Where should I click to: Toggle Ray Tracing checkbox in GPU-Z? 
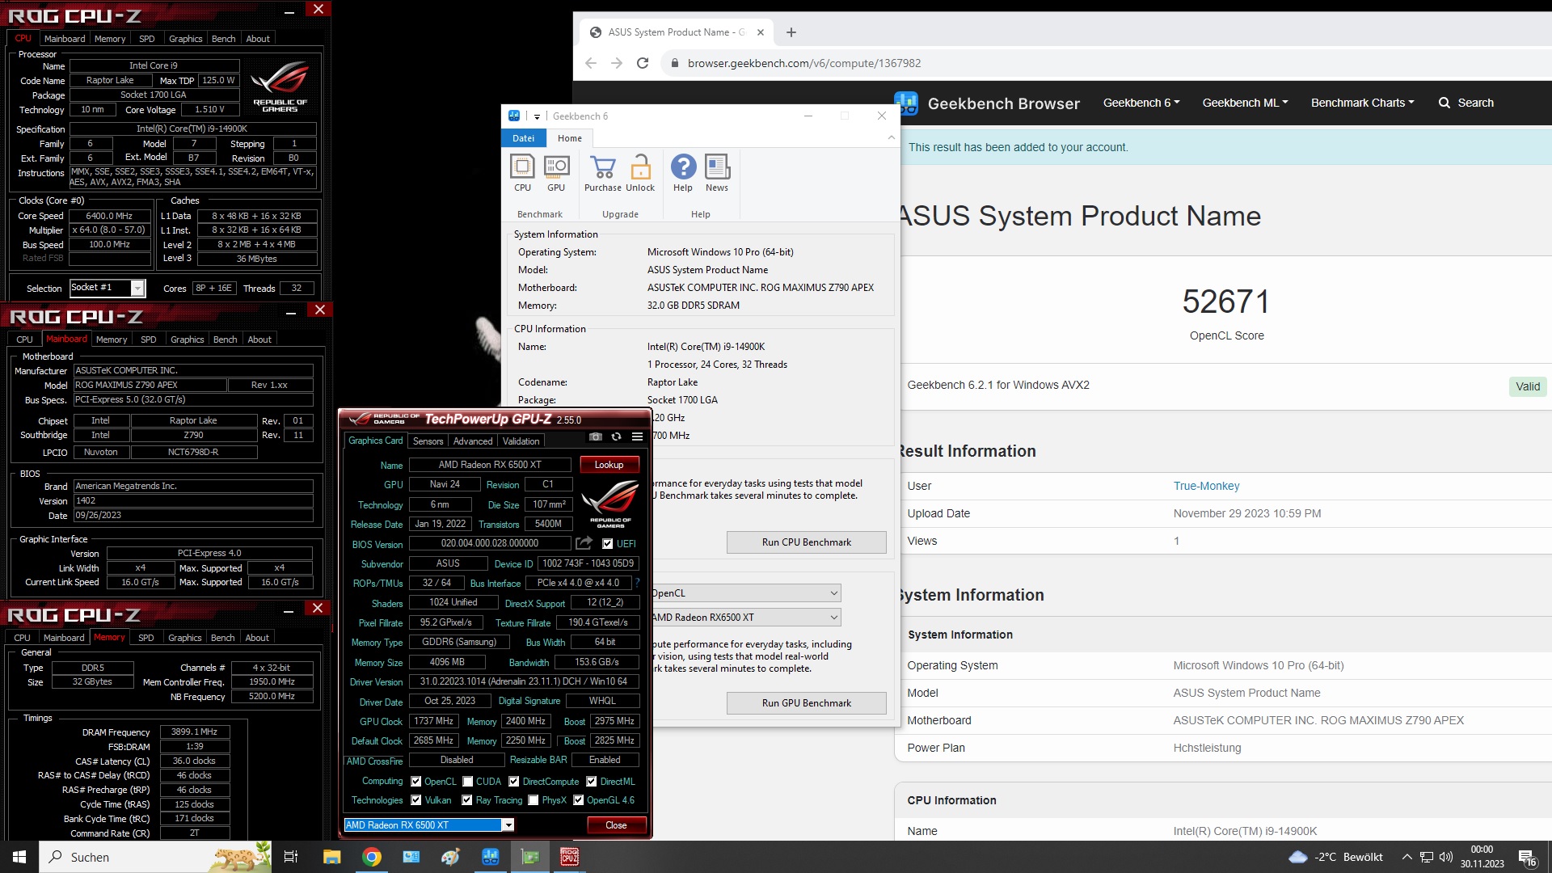466,800
